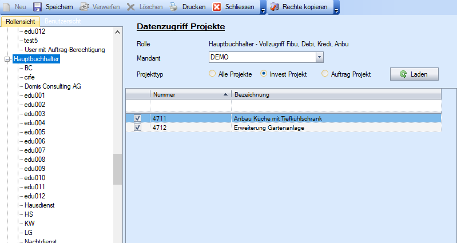Select the Alle Projekte radio button

(212, 73)
